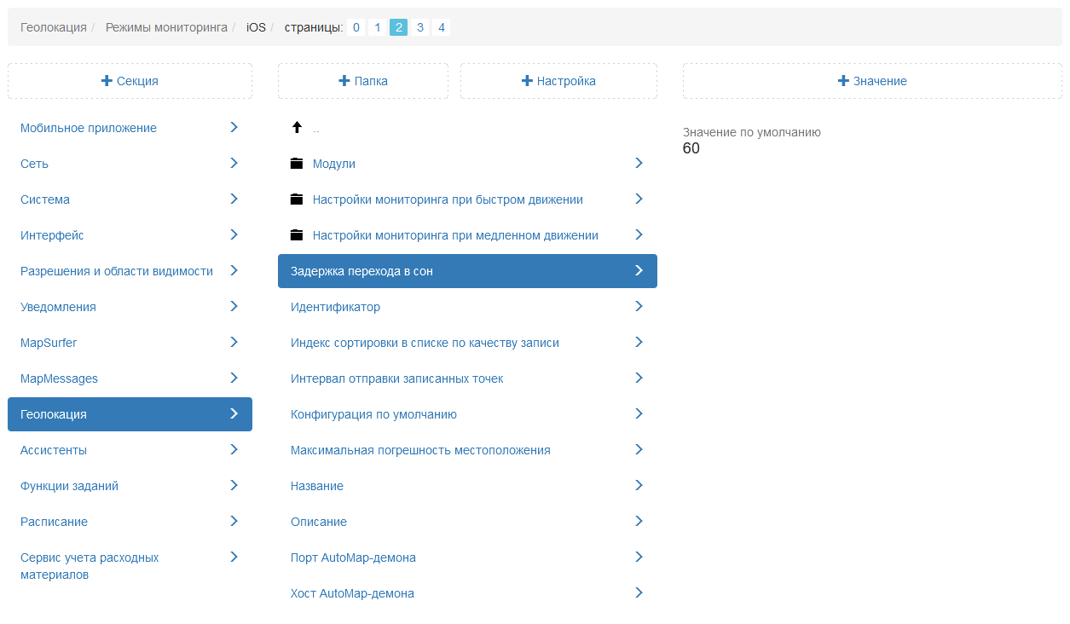Click chevron at the Модули folder row
The height and width of the screenshot is (624, 1070).
[x=639, y=163]
